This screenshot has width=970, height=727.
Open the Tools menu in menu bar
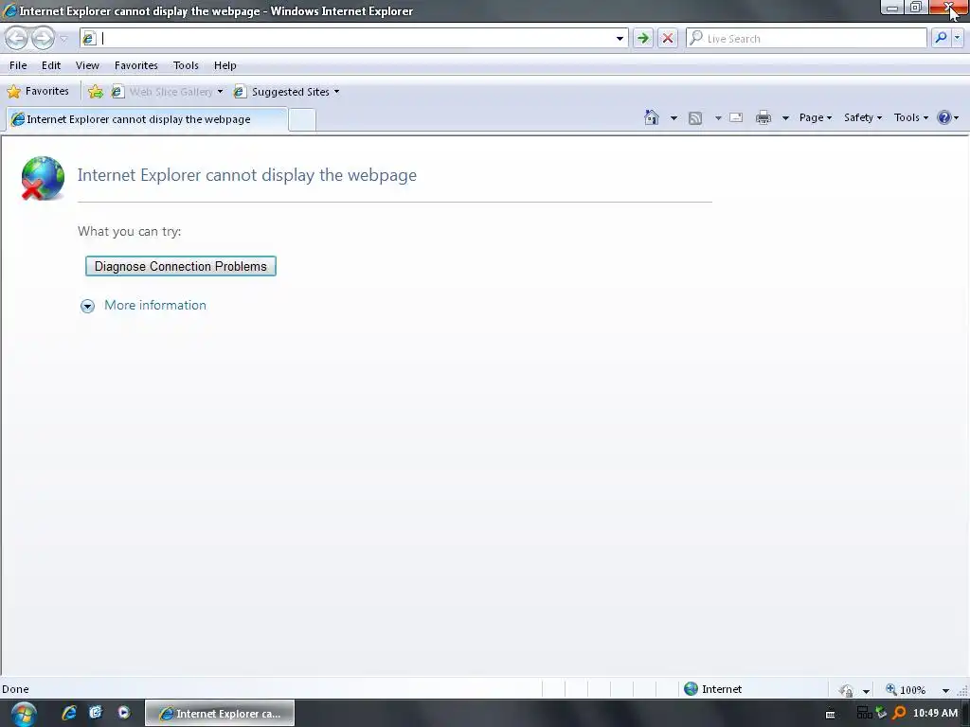coord(186,65)
